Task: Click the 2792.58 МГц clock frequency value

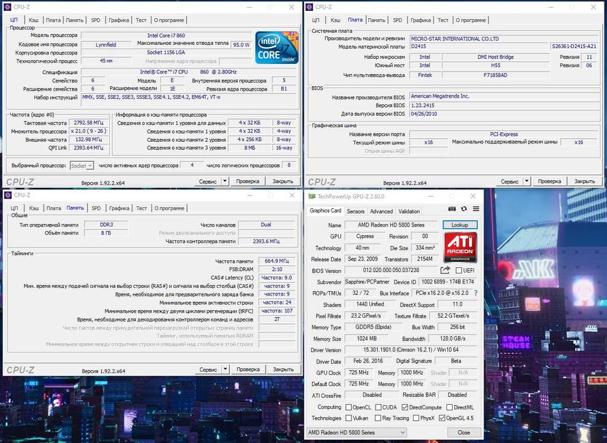Action: (x=89, y=123)
